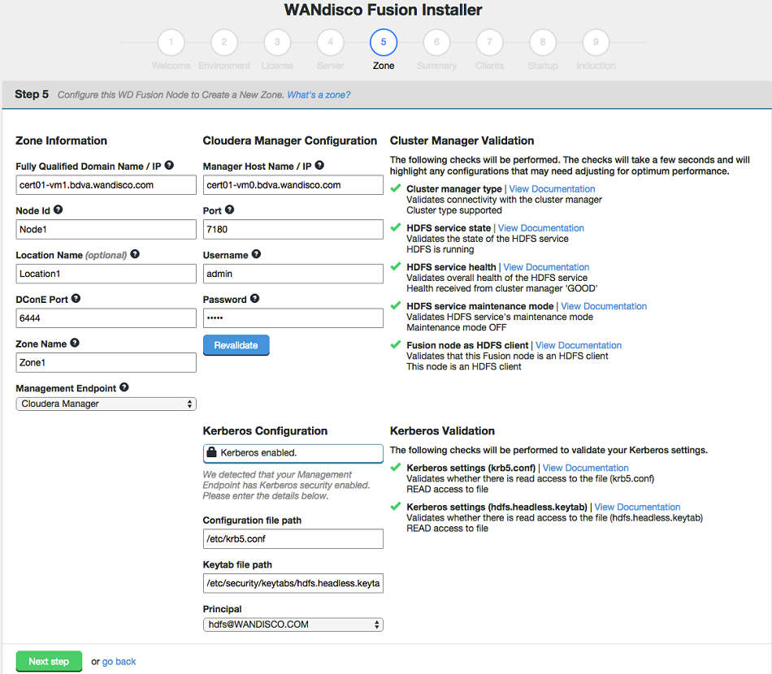
Task: Click the Keytab file path field
Action: pos(293,584)
